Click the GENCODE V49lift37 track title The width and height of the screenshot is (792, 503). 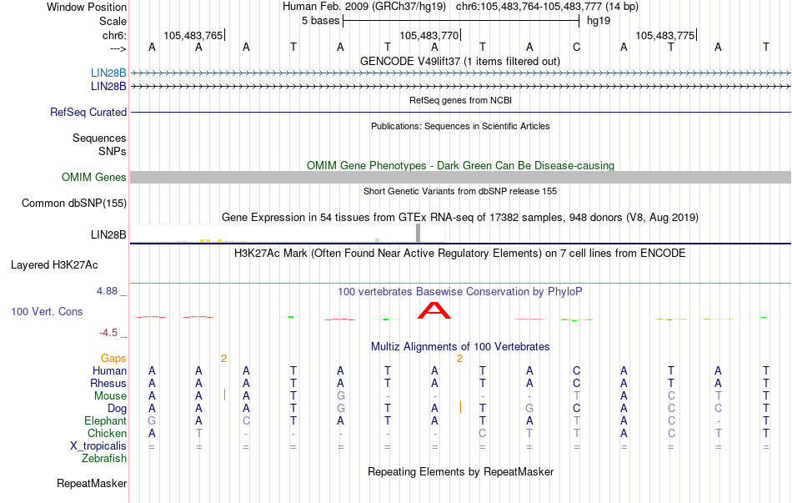tap(459, 62)
